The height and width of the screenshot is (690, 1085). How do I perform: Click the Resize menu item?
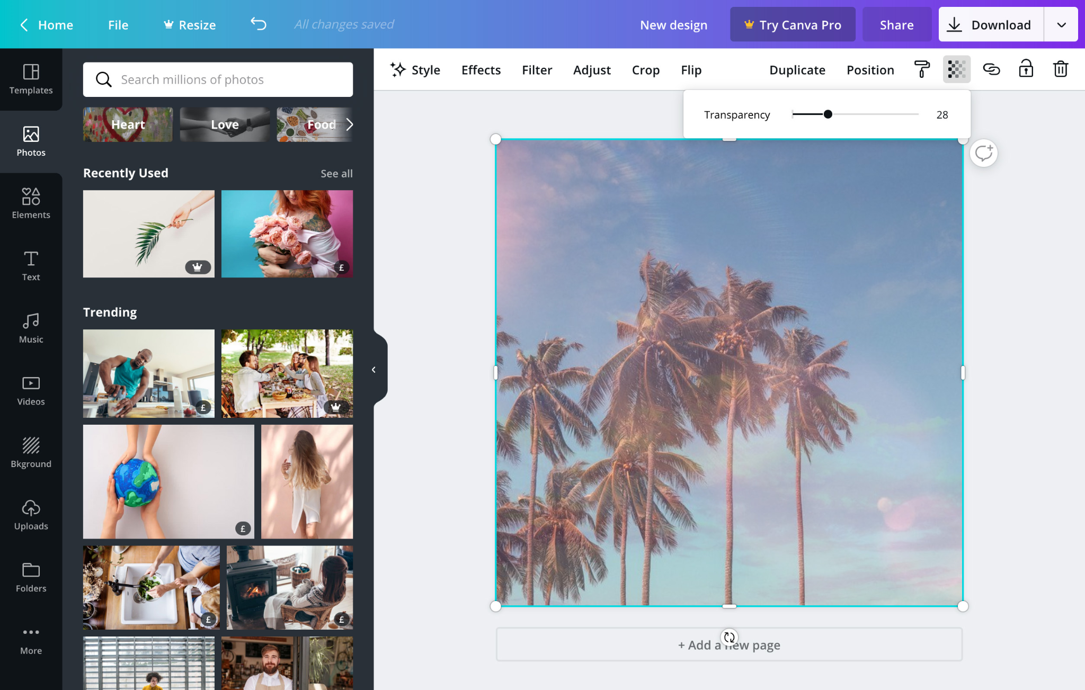197,24
